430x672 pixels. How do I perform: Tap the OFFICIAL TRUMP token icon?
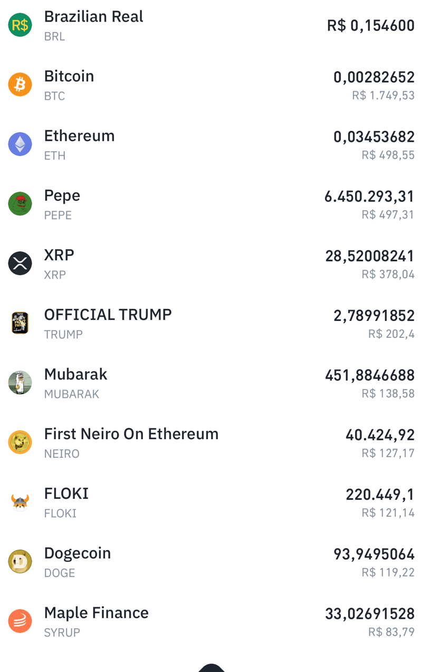[x=20, y=323]
